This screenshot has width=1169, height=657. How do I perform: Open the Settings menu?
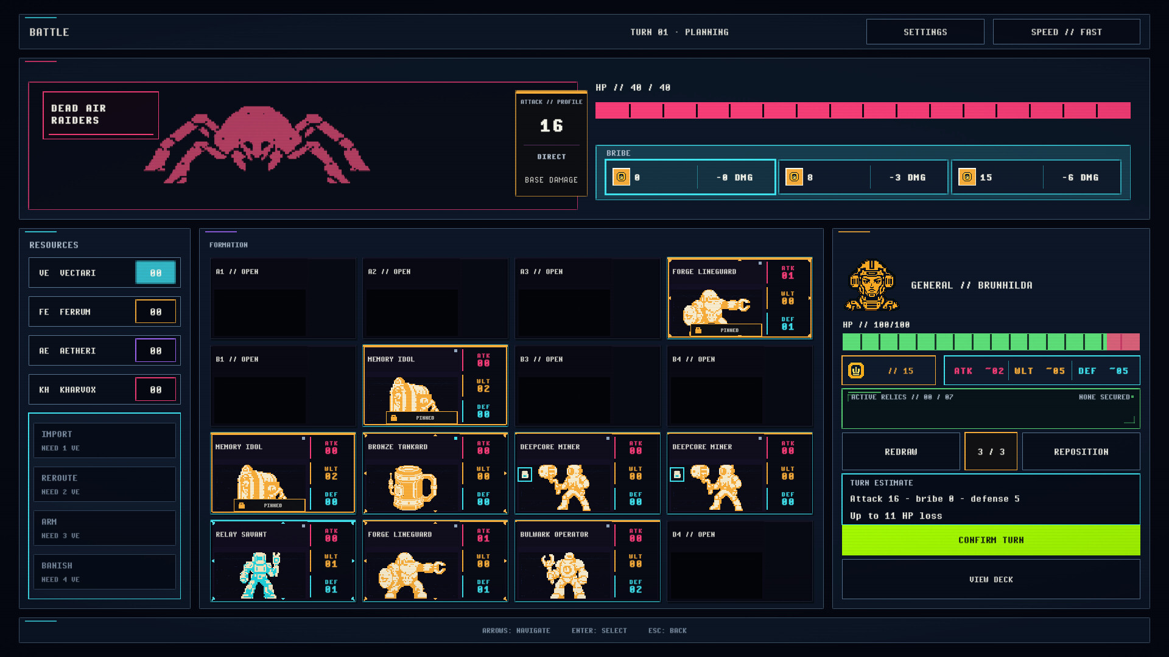point(925,32)
